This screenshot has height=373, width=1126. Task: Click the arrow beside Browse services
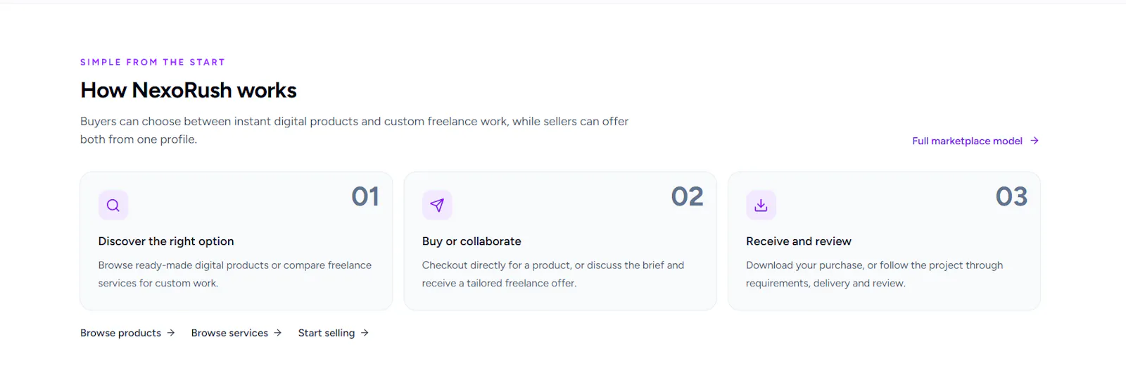pos(278,333)
